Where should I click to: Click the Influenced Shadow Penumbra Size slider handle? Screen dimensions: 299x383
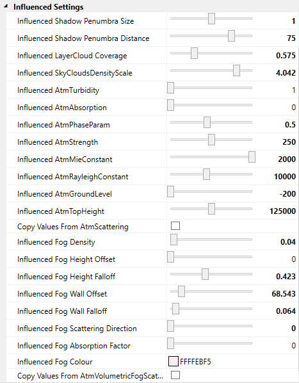point(211,19)
